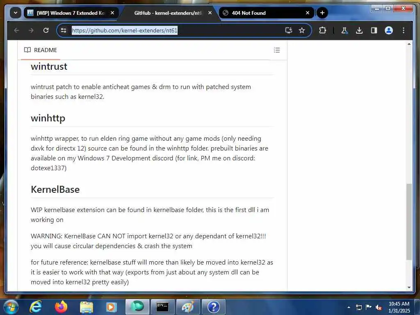Toggle the browser side panel
420x315 pixels.
coord(374,30)
